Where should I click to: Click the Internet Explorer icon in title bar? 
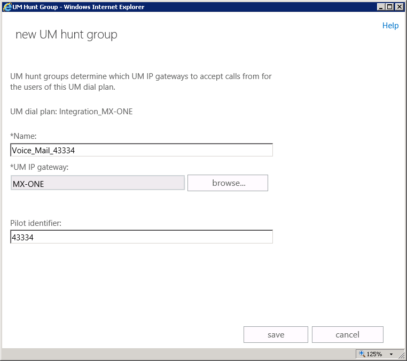click(7, 7)
